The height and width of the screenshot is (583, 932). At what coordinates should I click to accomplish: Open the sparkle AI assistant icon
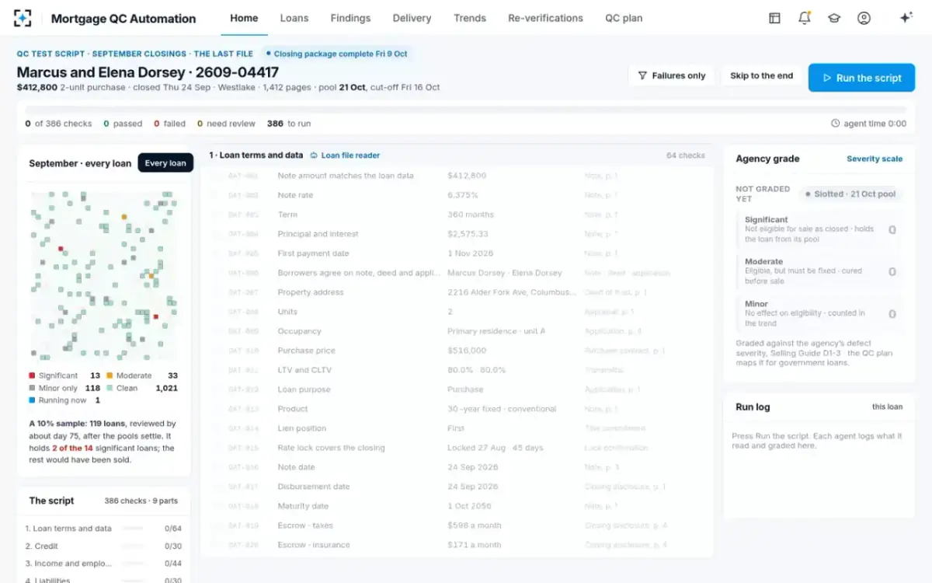906,18
